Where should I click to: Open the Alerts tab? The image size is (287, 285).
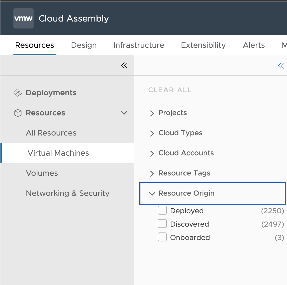pyautogui.click(x=254, y=45)
